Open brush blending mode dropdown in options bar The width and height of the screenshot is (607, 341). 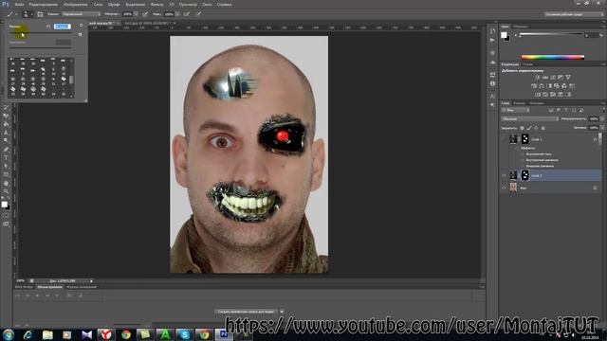click(81, 14)
